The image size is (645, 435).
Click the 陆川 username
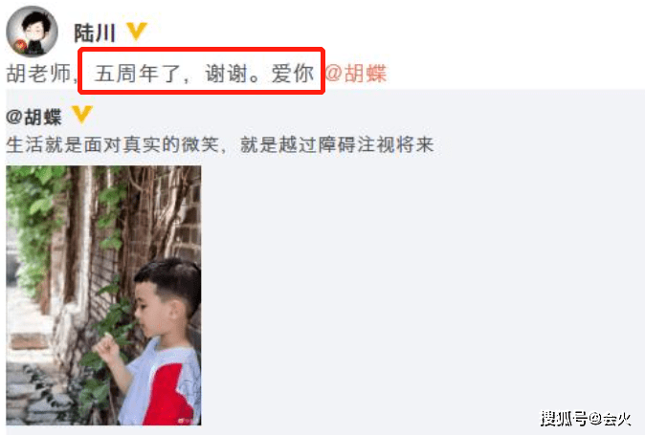(94, 33)
